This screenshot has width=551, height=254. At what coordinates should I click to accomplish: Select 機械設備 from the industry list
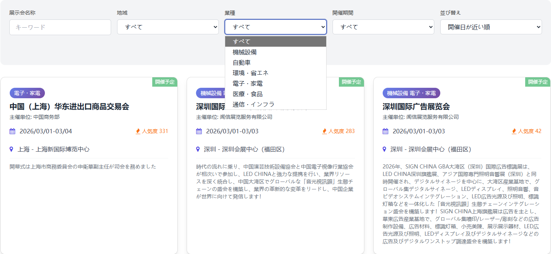click(x=245, y=52)
